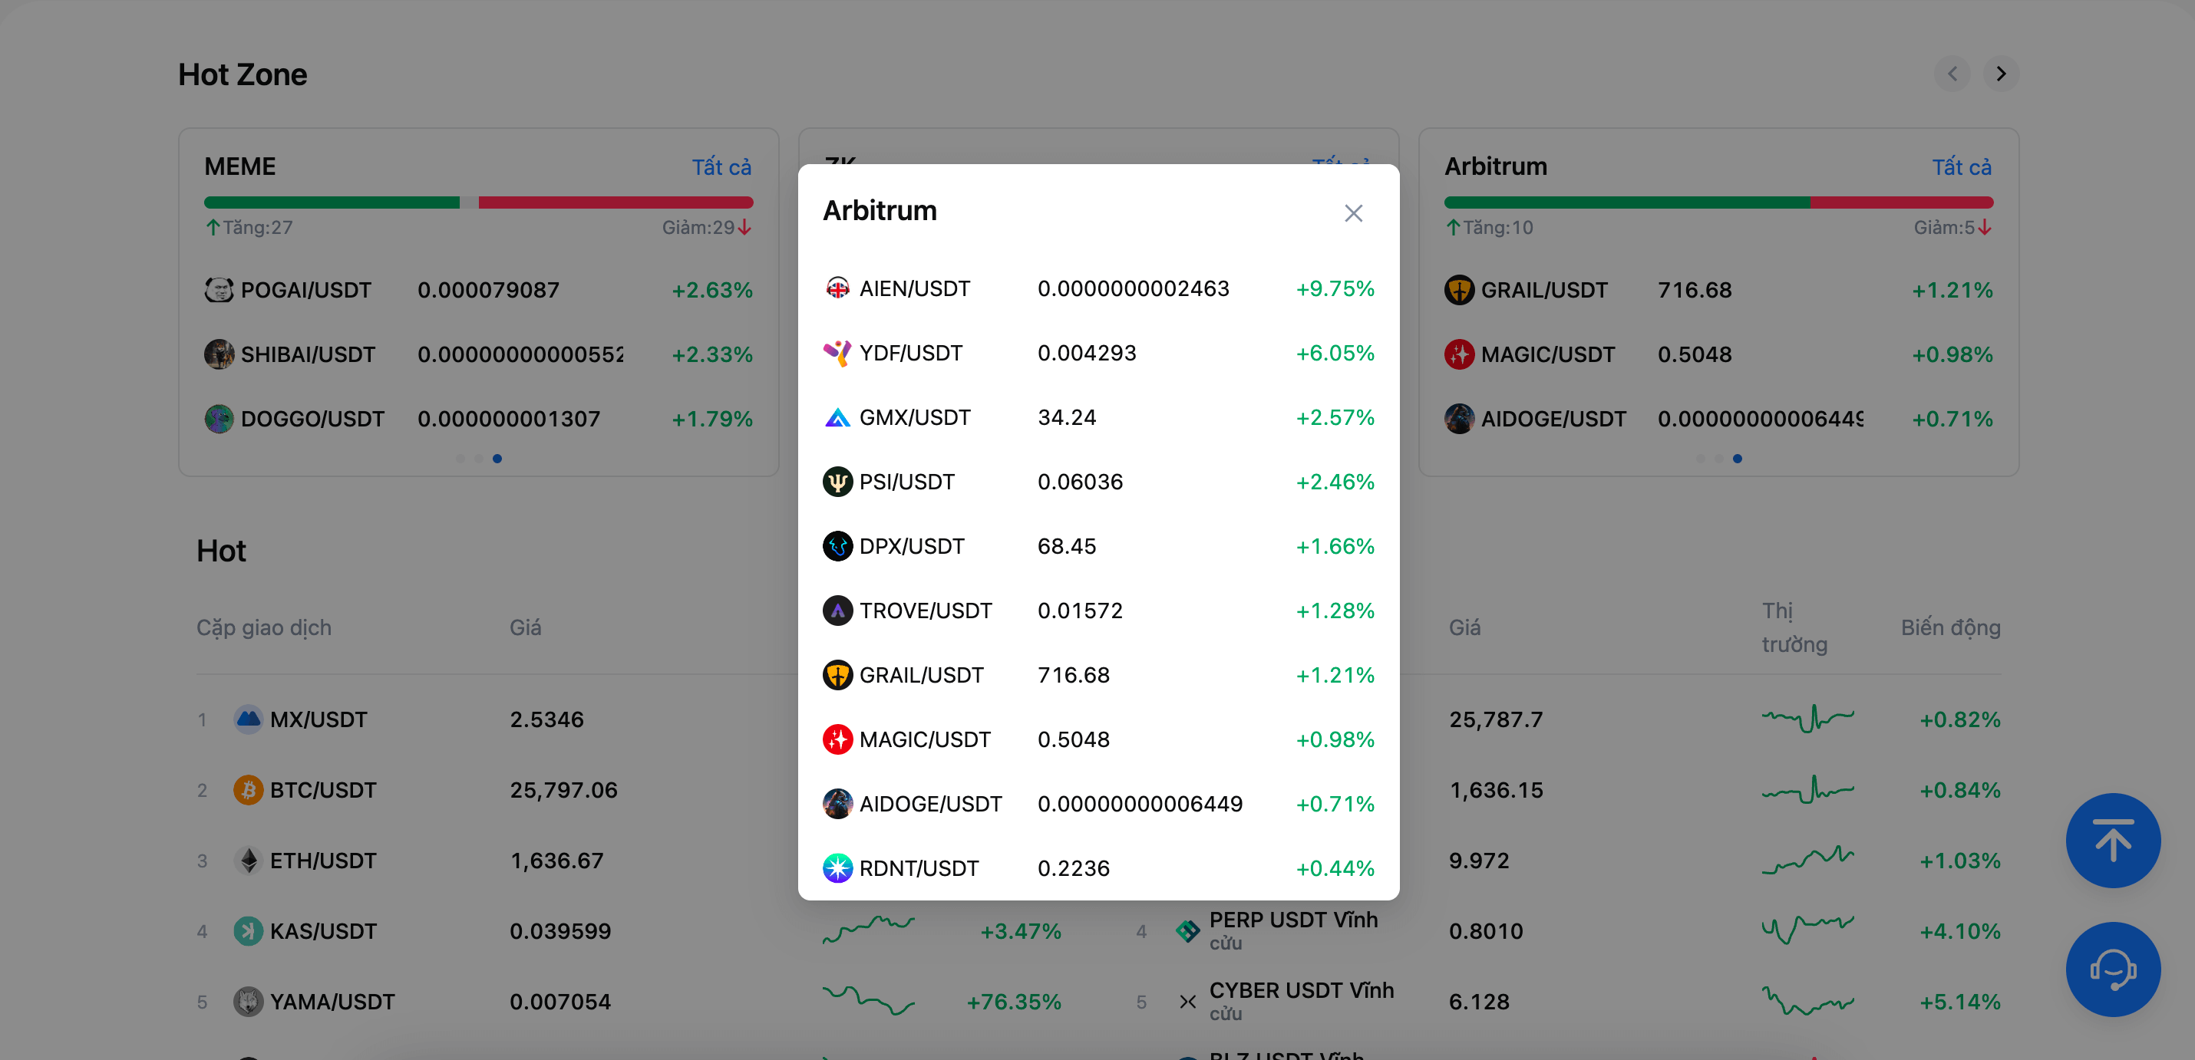
Task: Click the GRAIL/USDT icon in popup
Action: click(x=837, y=675)
